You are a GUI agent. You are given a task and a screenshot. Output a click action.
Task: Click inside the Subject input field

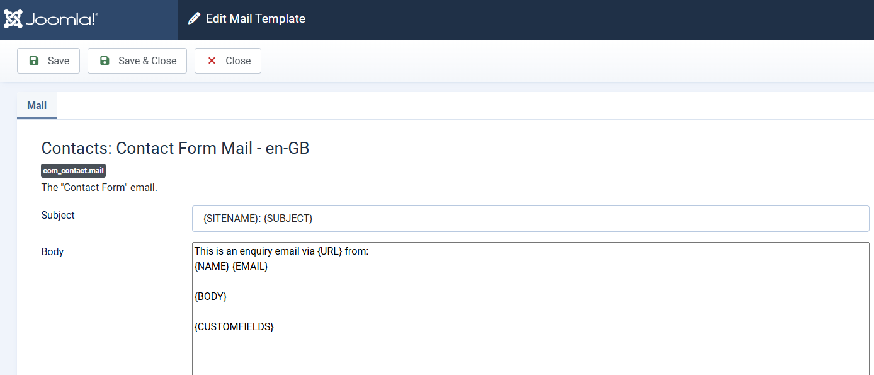pos(530,218)
